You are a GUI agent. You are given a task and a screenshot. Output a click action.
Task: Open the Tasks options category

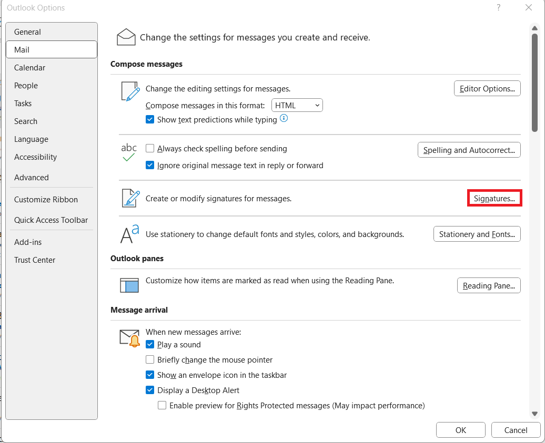click(52, 104)
